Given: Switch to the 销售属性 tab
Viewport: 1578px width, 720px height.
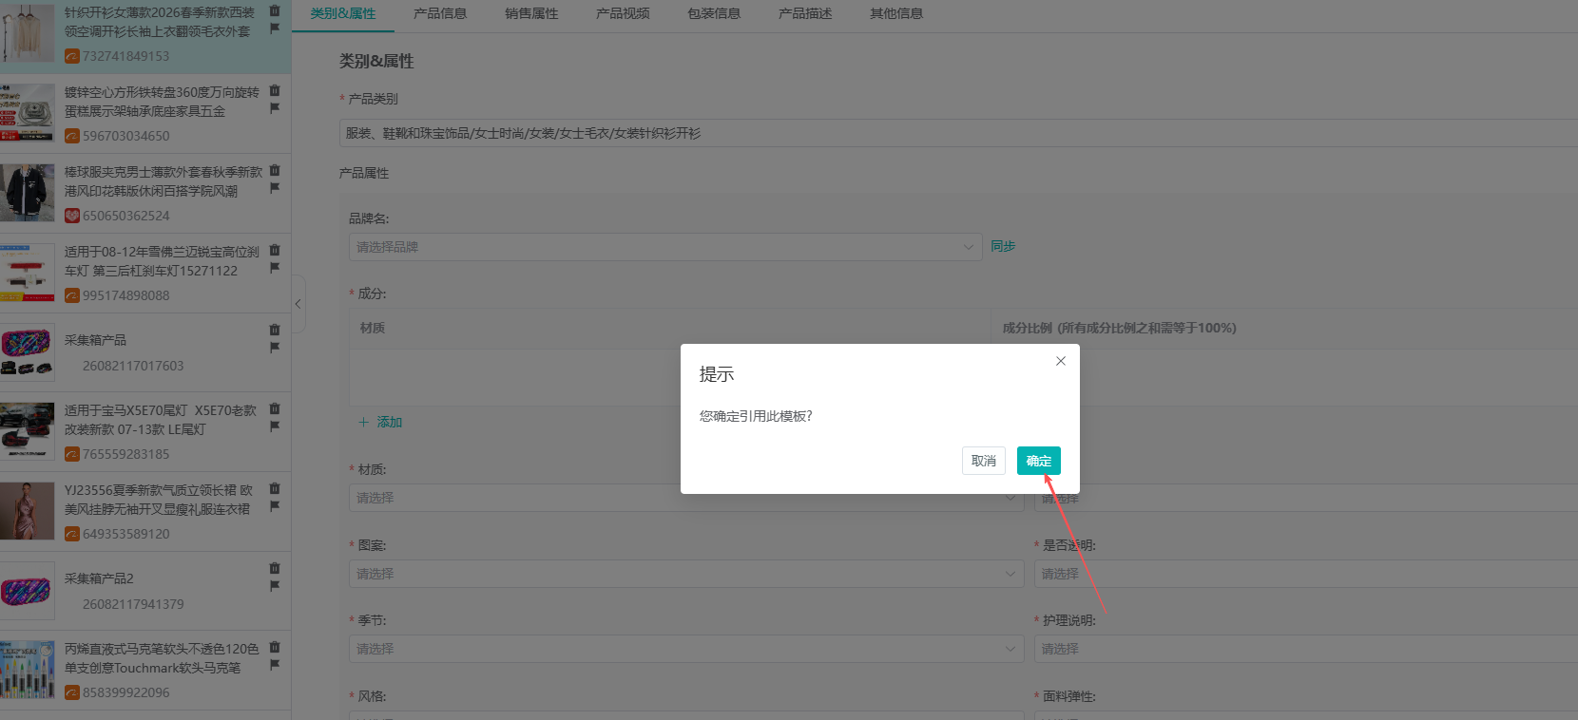Looking at the screenshot, I should click(531, 13).
